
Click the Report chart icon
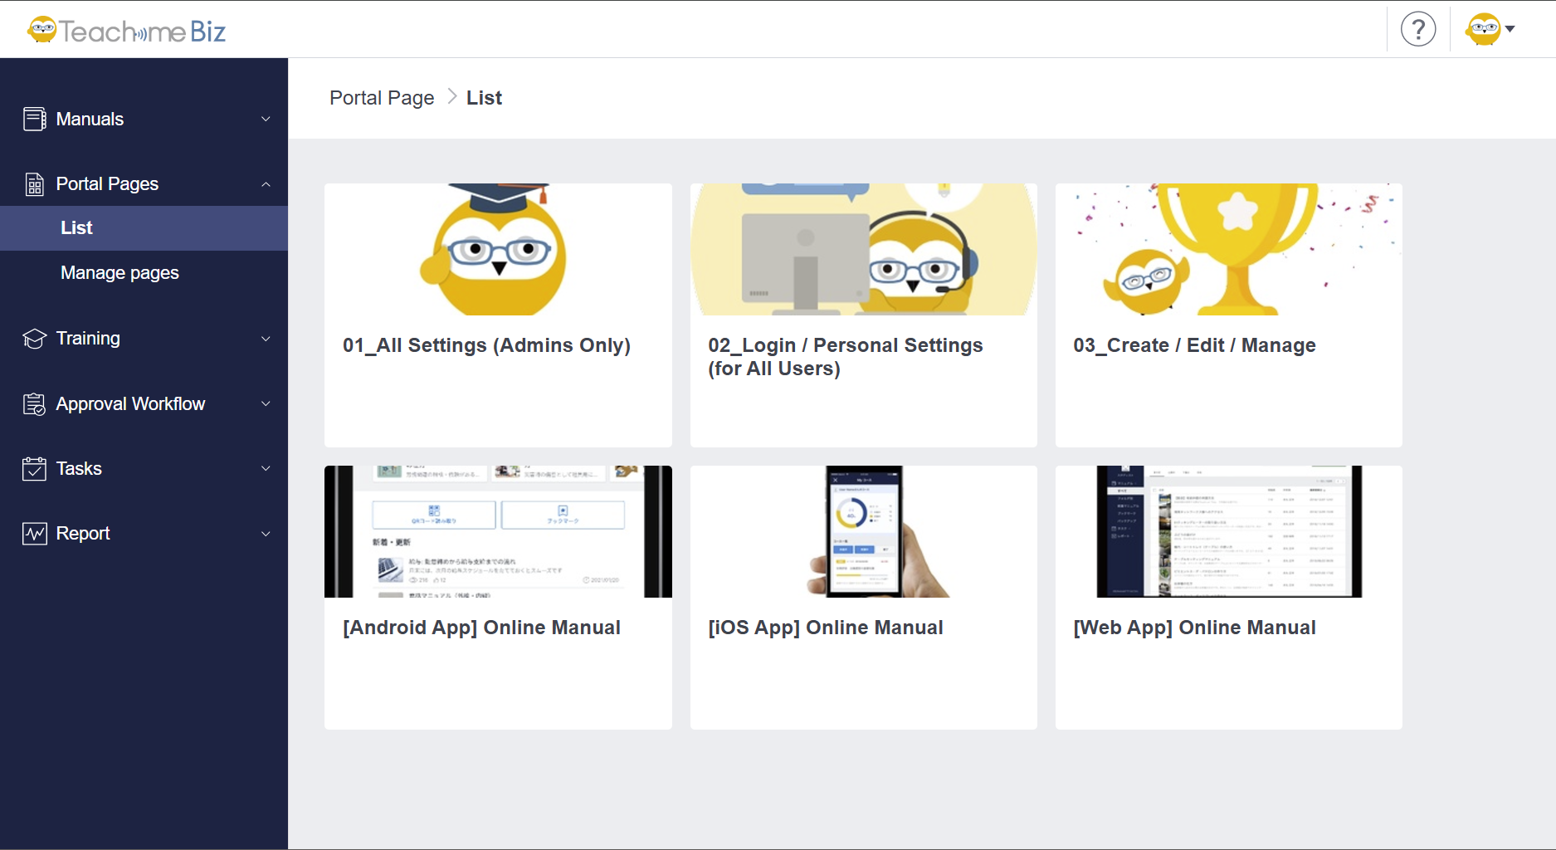click(34, 534)
